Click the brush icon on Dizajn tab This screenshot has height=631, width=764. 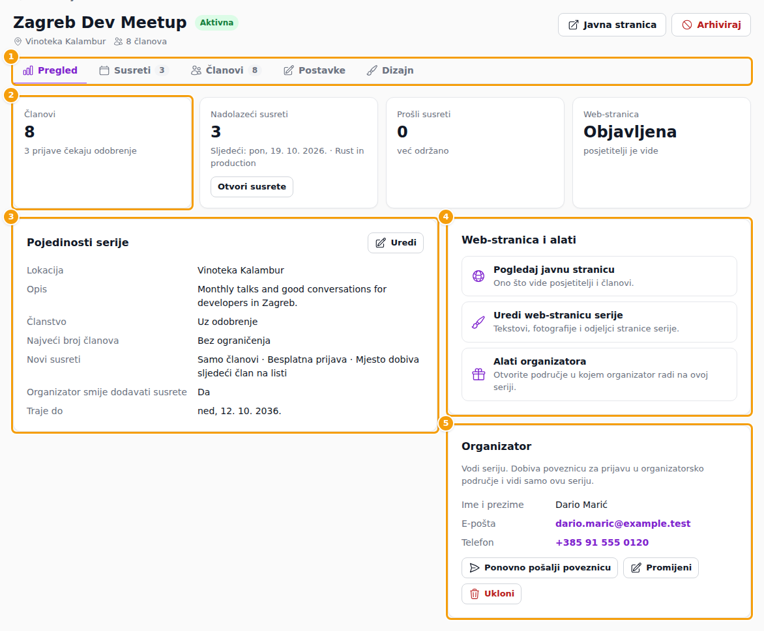372,70
